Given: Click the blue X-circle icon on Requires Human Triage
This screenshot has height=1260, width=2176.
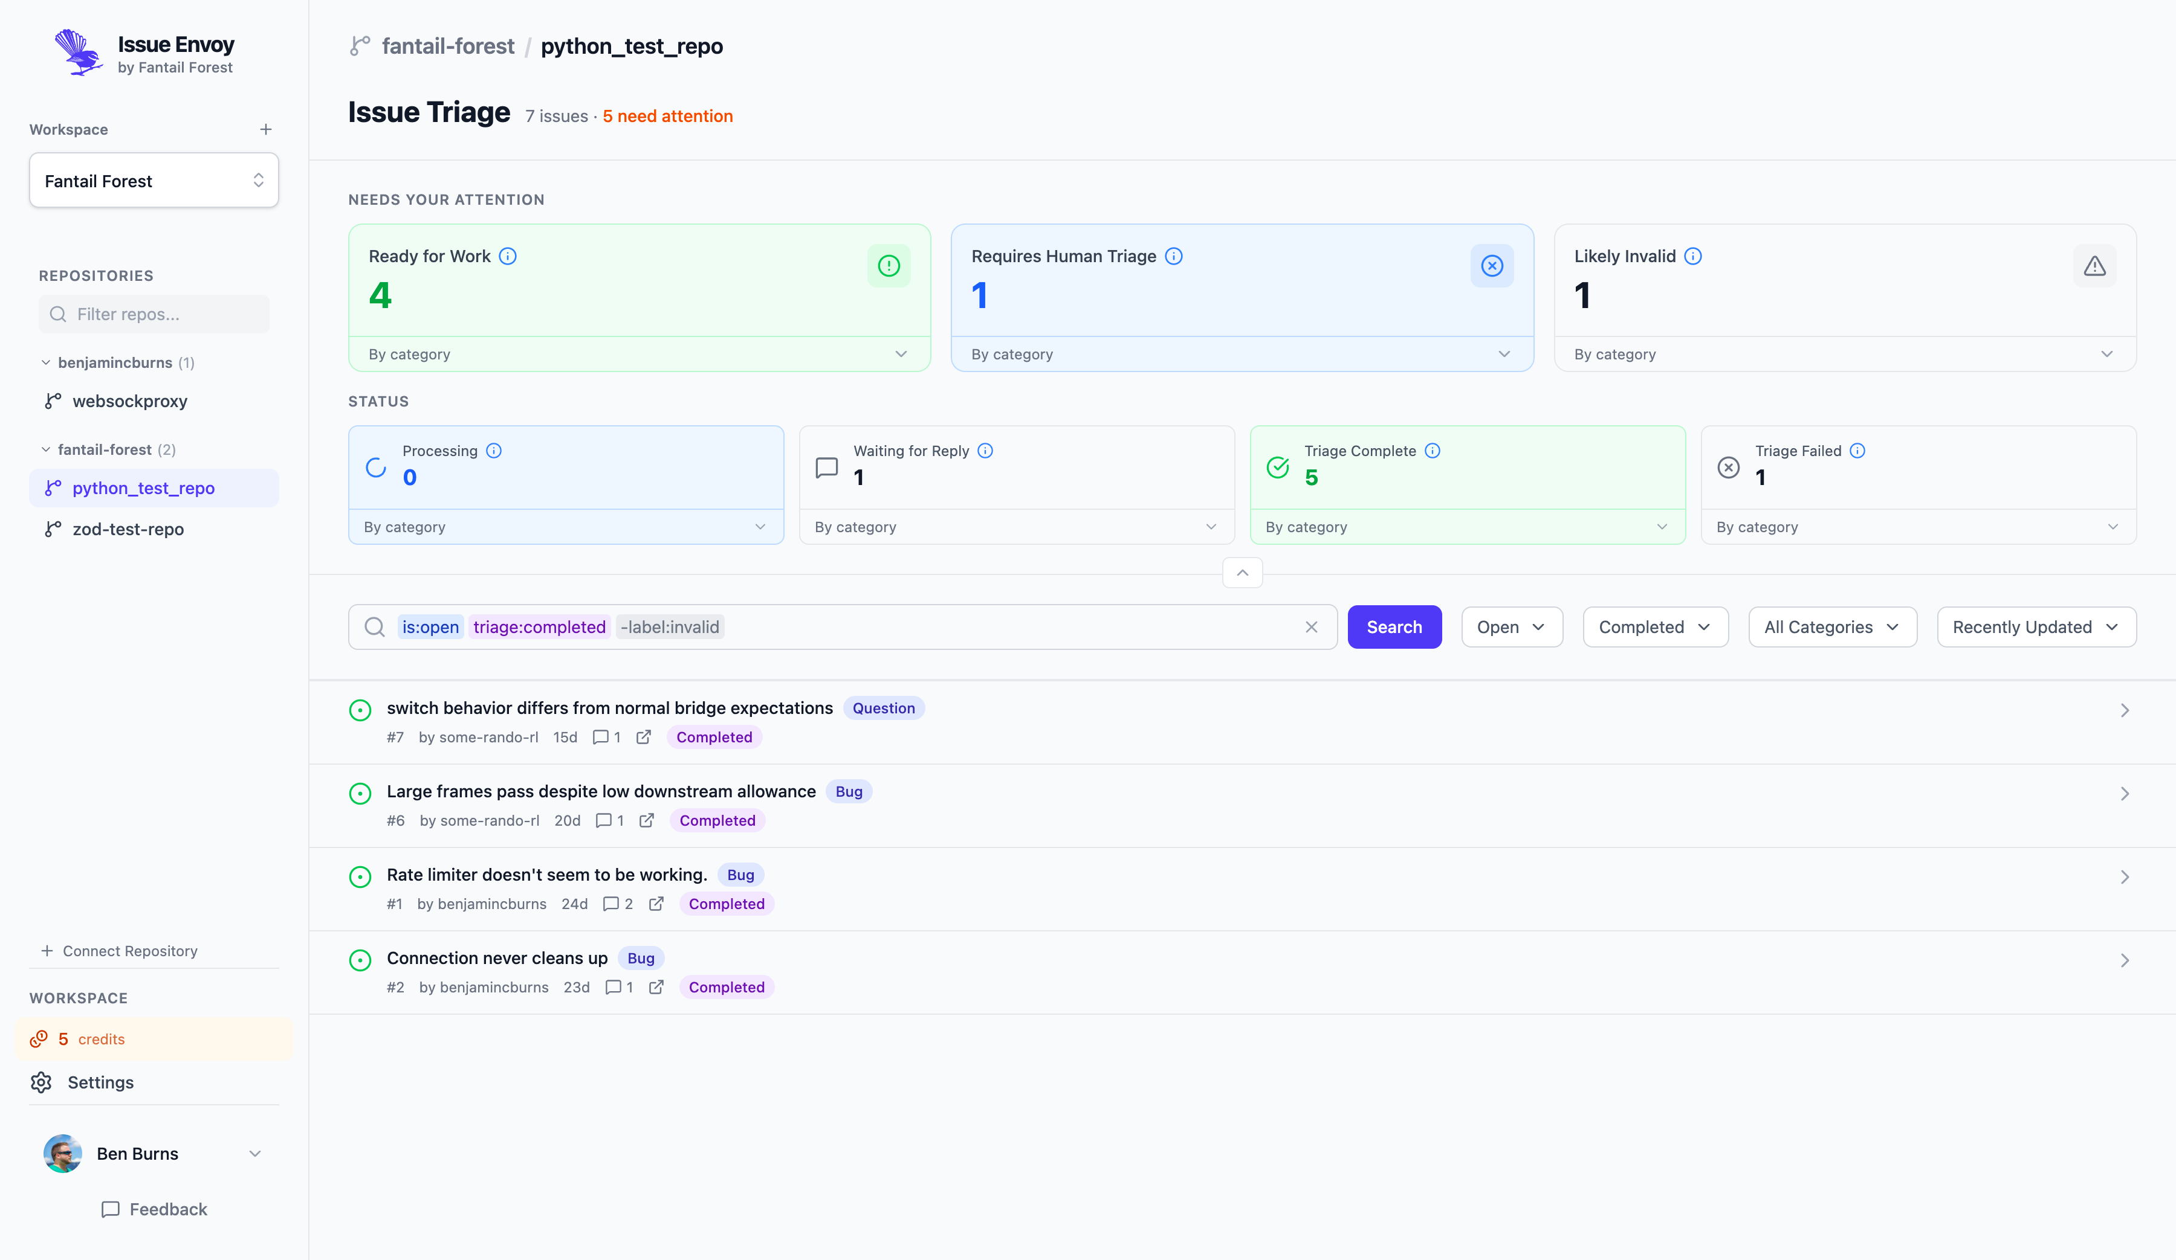Looking at the screenshot, I should tap(1491, 266).
